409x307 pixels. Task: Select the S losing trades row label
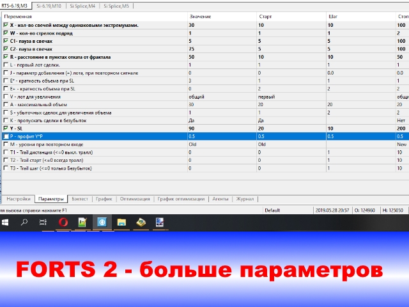click(61, 113)
